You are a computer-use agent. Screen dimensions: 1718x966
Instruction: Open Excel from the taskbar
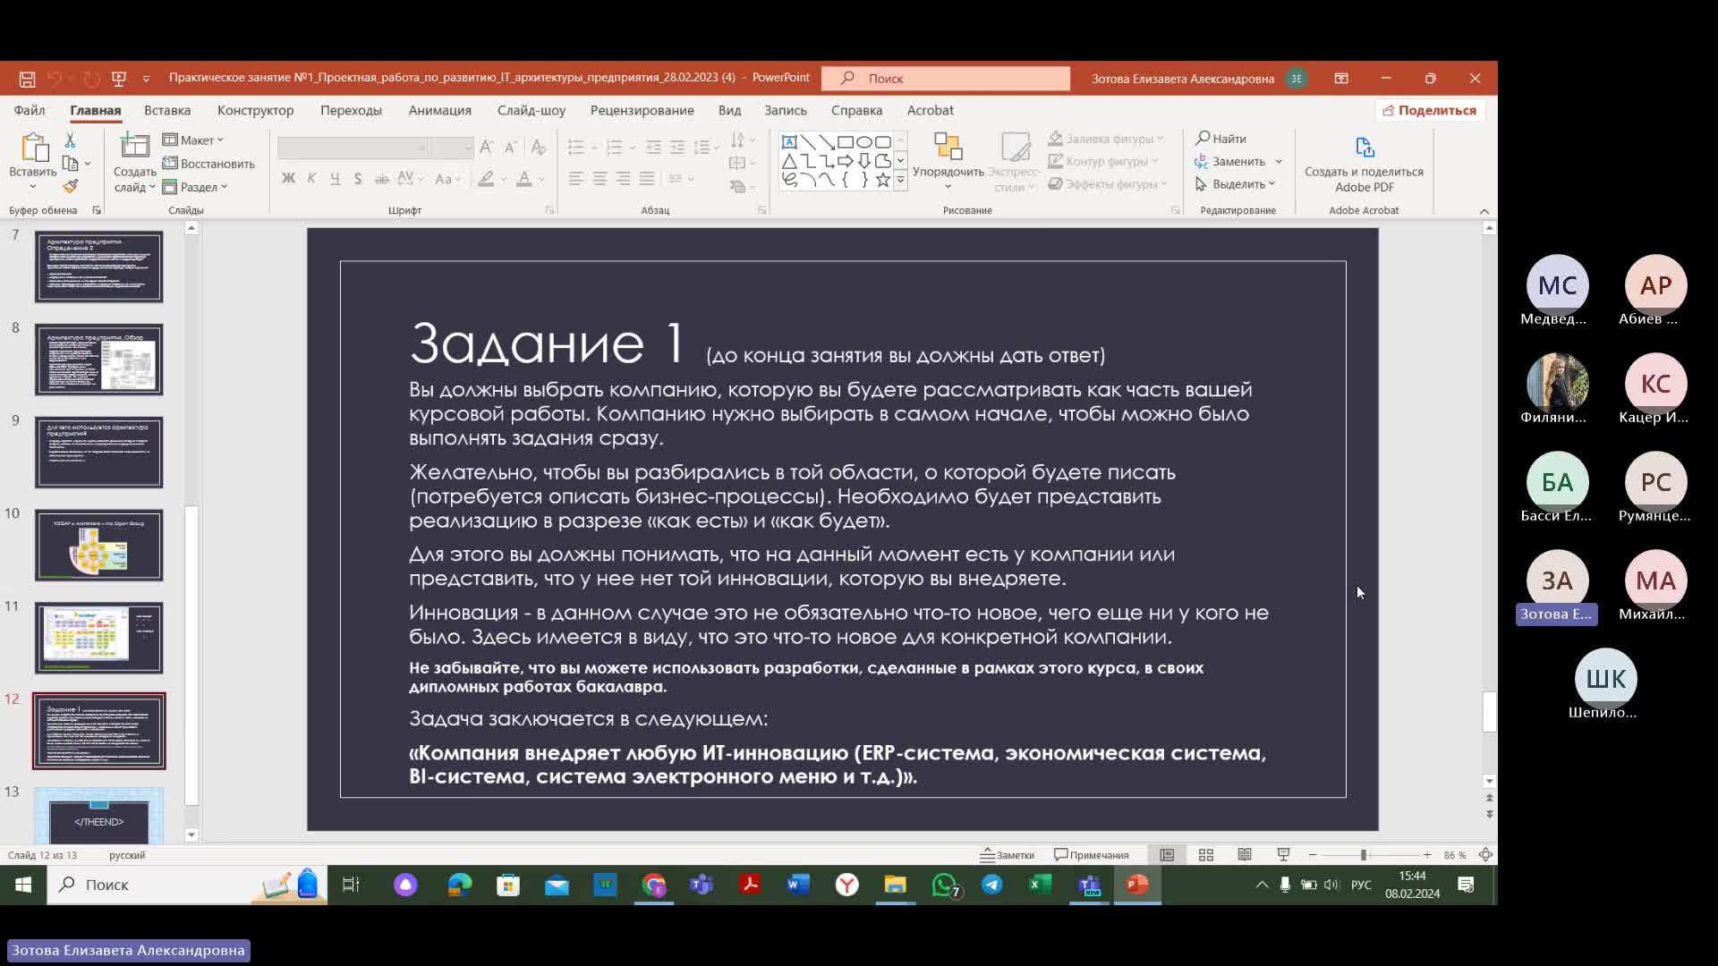1040,885
